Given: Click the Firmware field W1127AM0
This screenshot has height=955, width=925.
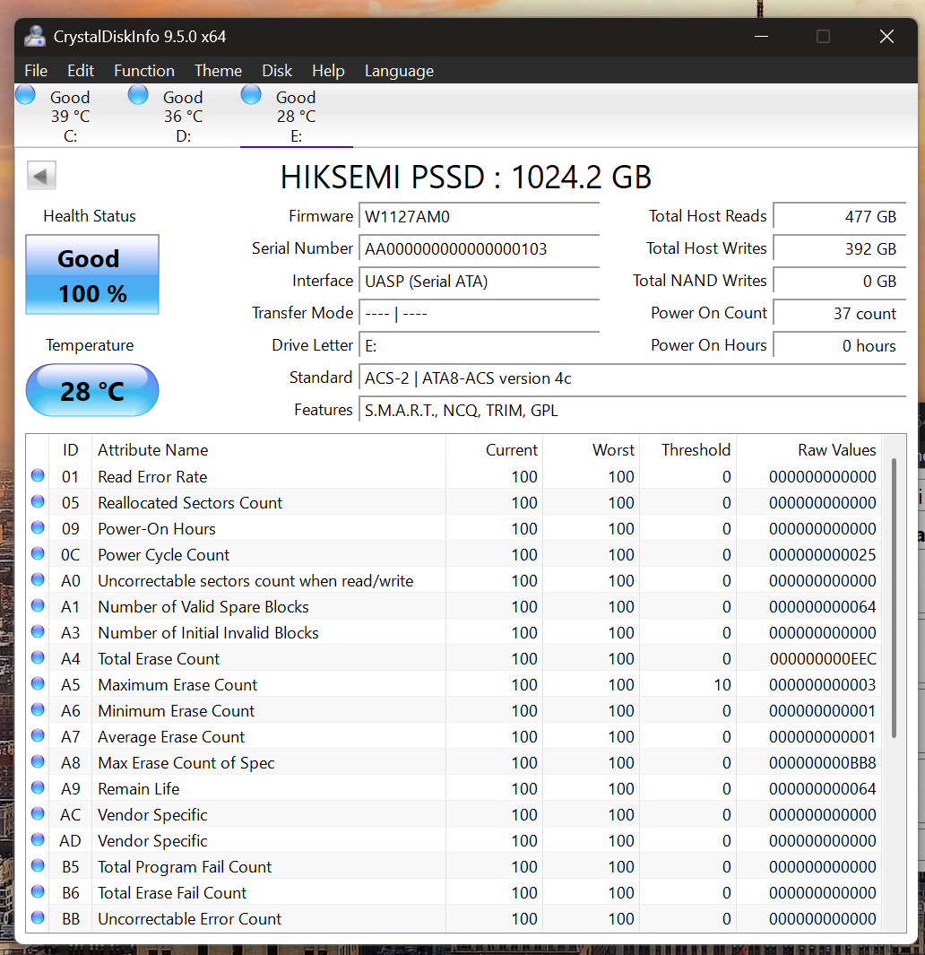Looking at the screenshot, I should tap(479, 217).
